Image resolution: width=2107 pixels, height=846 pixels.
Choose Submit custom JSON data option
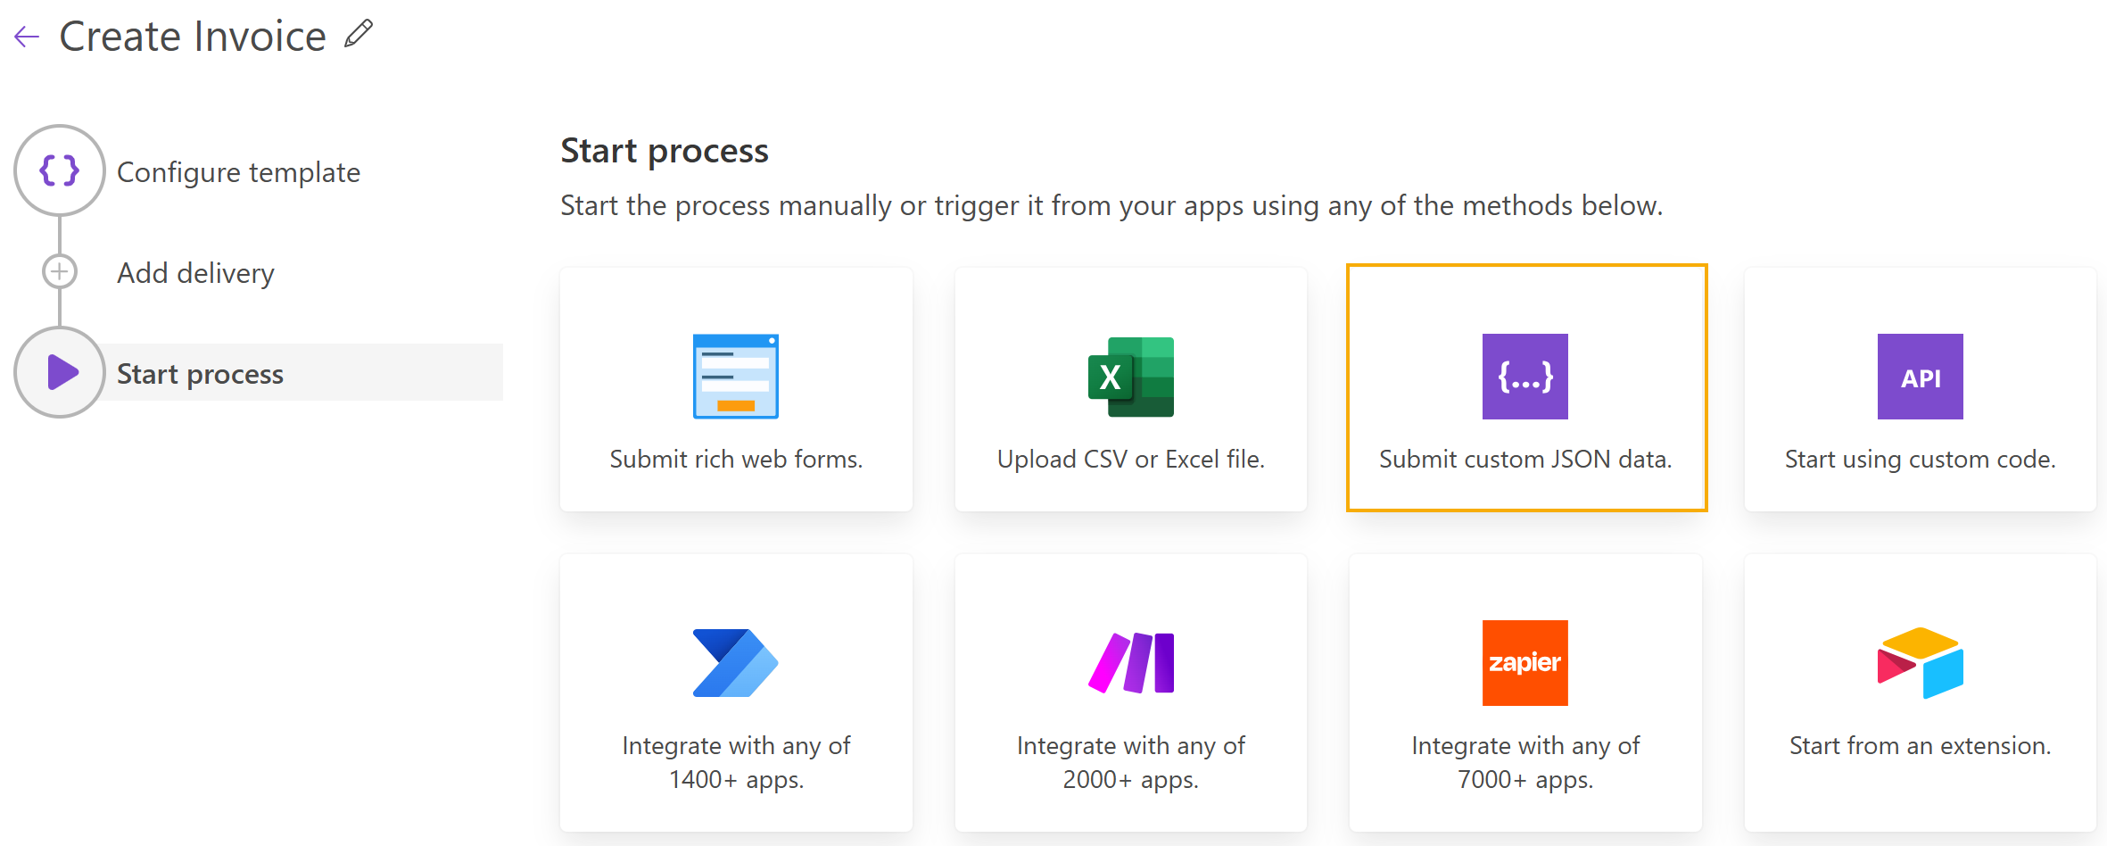tap(1526, 388)
